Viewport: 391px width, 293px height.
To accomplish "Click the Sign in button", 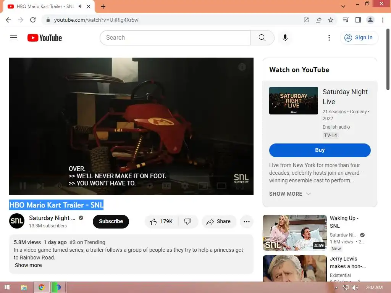I will [x=359, y=38].
